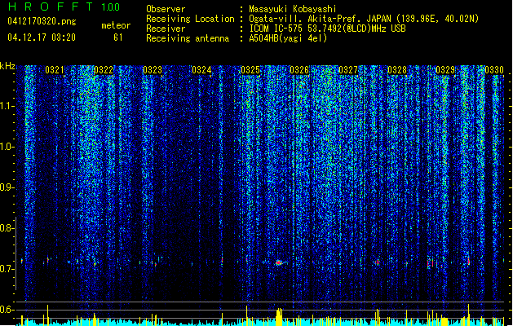Click the 1.1 kHz axis label
513x326 pixels.
click(7, 106)
